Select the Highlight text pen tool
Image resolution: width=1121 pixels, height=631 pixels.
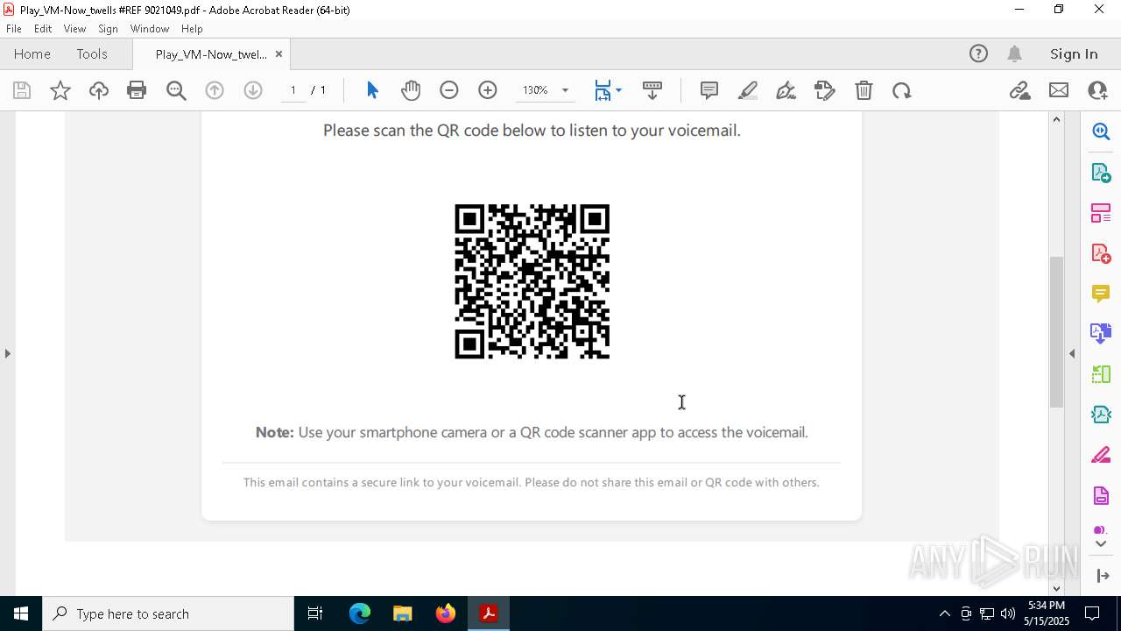pyautogui.click(x=748, y=90)
